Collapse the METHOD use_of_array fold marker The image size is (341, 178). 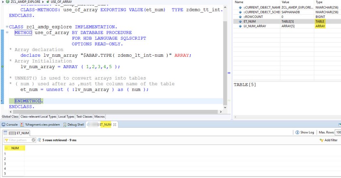[7, 32]
